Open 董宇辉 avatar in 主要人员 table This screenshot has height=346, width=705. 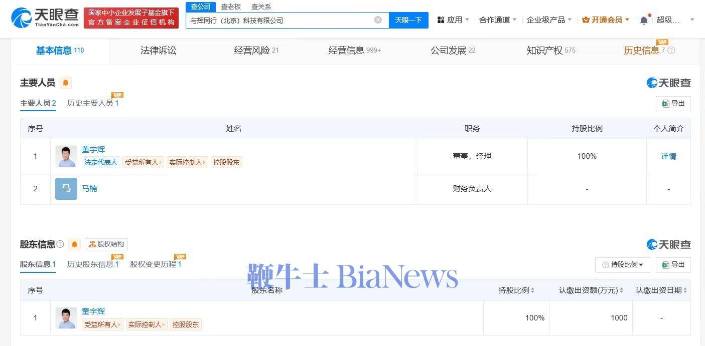coord(66,156)
